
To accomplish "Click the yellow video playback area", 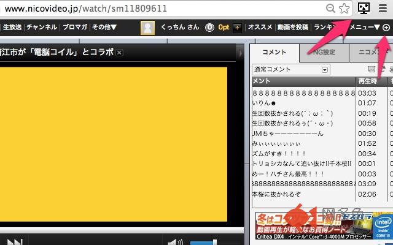I will point(114,144).
